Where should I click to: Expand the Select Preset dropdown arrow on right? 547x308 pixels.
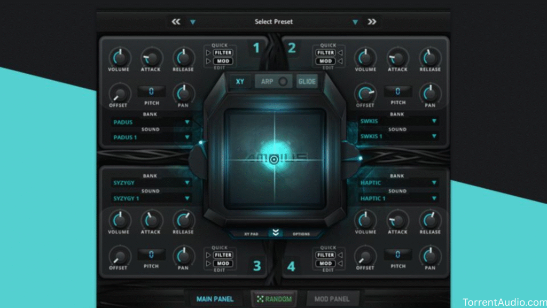click(355, 22)
